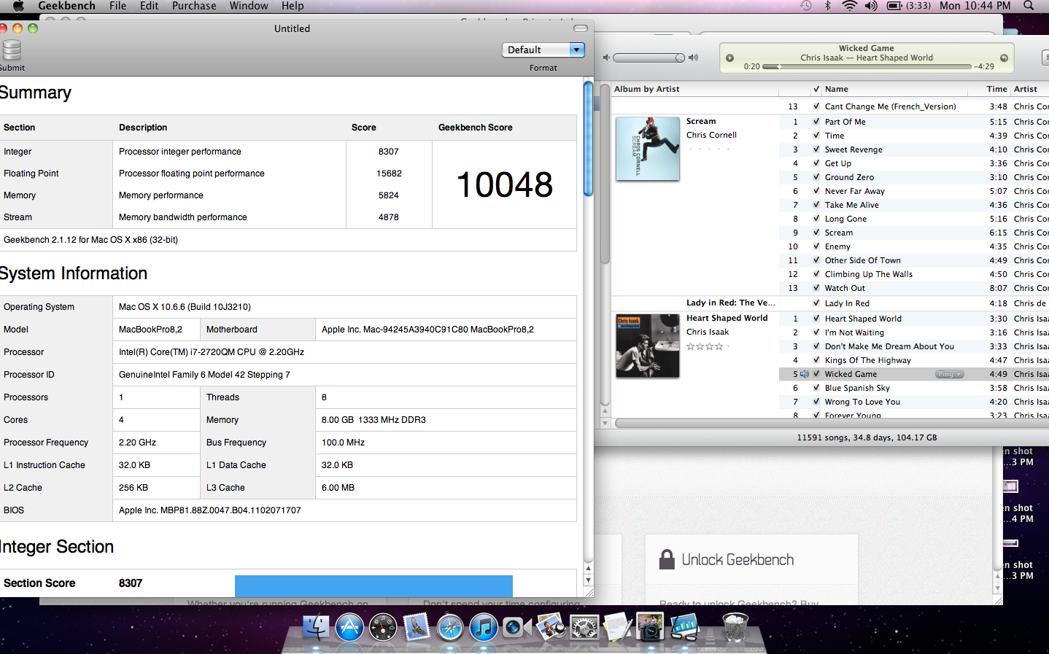The width and height of the screenshot is (1049, 654).
Task: Open Preview from the Dock
Action: [x=550, y=626]
